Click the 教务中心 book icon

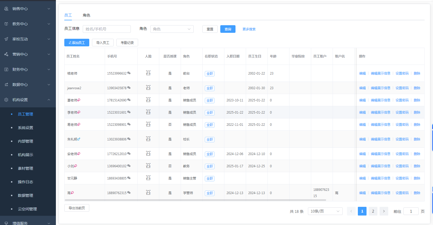pos(6,24)
